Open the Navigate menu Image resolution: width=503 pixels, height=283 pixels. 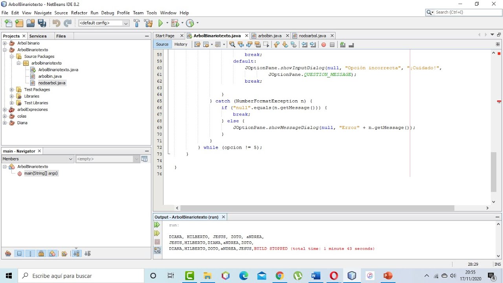click(x=43, y=13)
